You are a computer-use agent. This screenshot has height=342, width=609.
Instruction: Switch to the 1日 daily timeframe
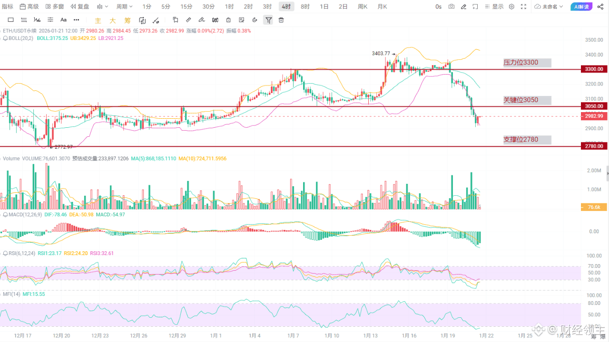point(324,6)
